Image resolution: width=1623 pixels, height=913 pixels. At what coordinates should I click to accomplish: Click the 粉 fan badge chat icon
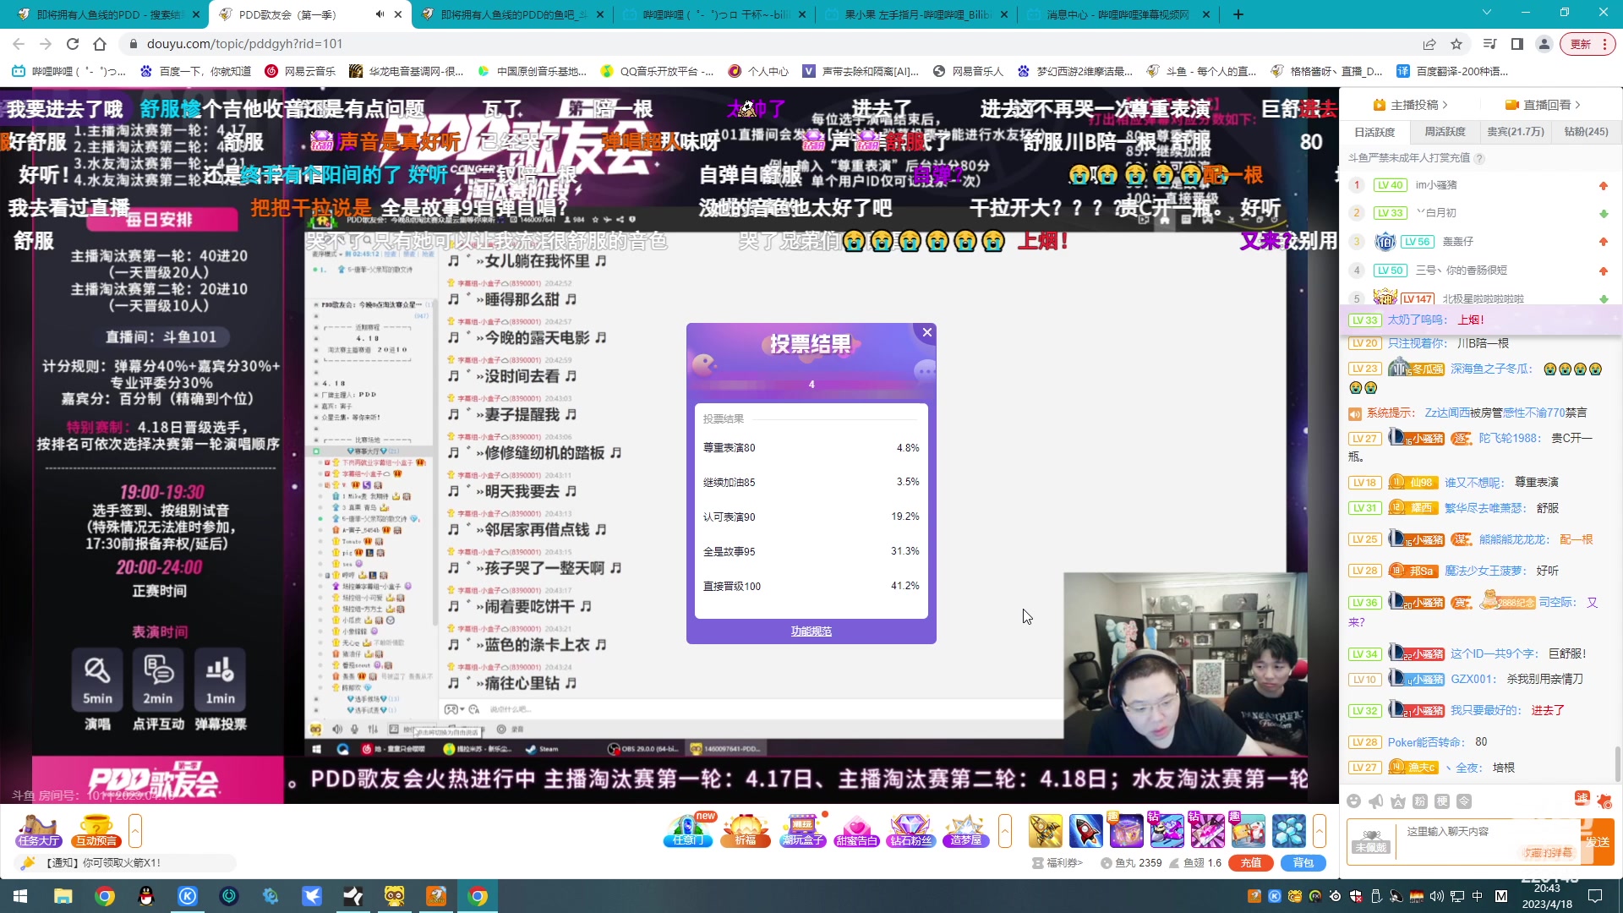pyautogui.click(x=1420, y=801)
